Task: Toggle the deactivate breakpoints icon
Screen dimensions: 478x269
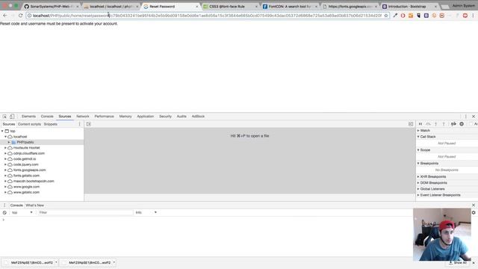Action: point(453,124)
